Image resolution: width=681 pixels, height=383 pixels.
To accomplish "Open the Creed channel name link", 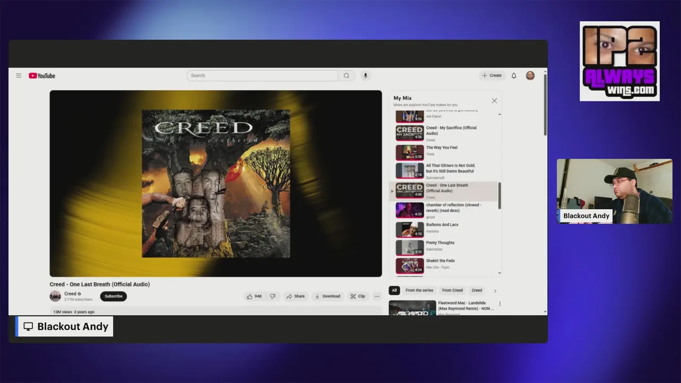I will [70, 294].
